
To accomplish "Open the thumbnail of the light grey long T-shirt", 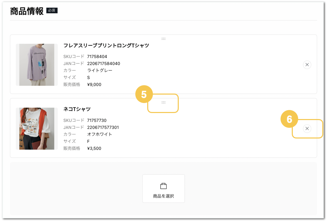I will 37,65.
